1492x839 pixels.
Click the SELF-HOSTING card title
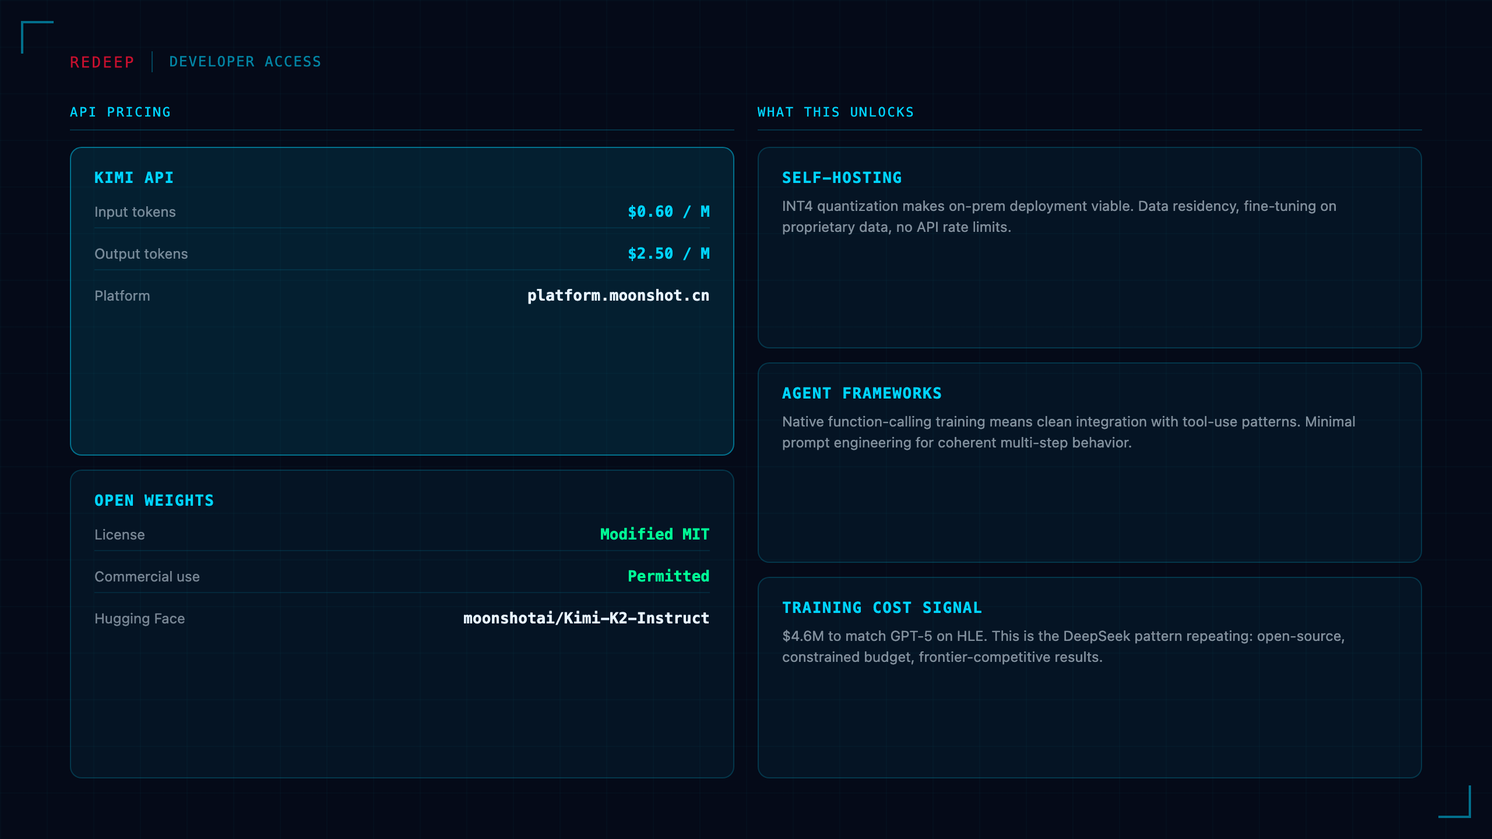coord(842,178)
